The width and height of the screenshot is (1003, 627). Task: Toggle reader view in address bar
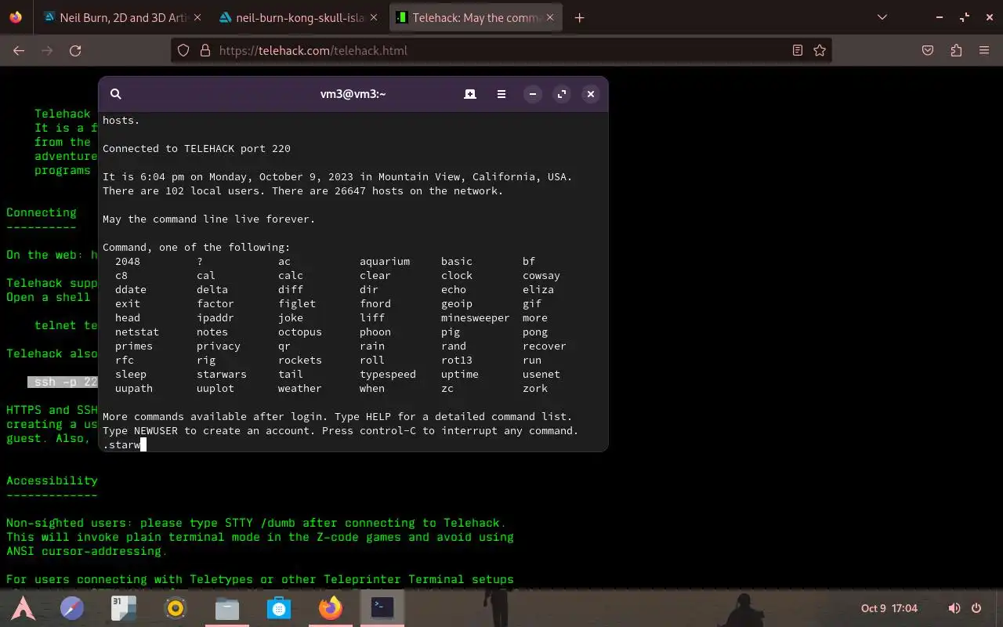point(798,50)
